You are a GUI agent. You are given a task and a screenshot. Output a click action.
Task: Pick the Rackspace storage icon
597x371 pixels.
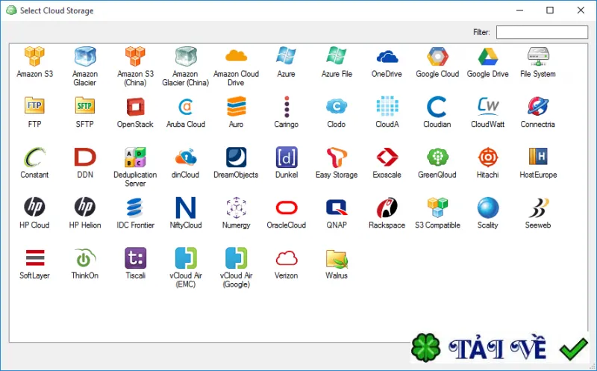click(387, 208)
